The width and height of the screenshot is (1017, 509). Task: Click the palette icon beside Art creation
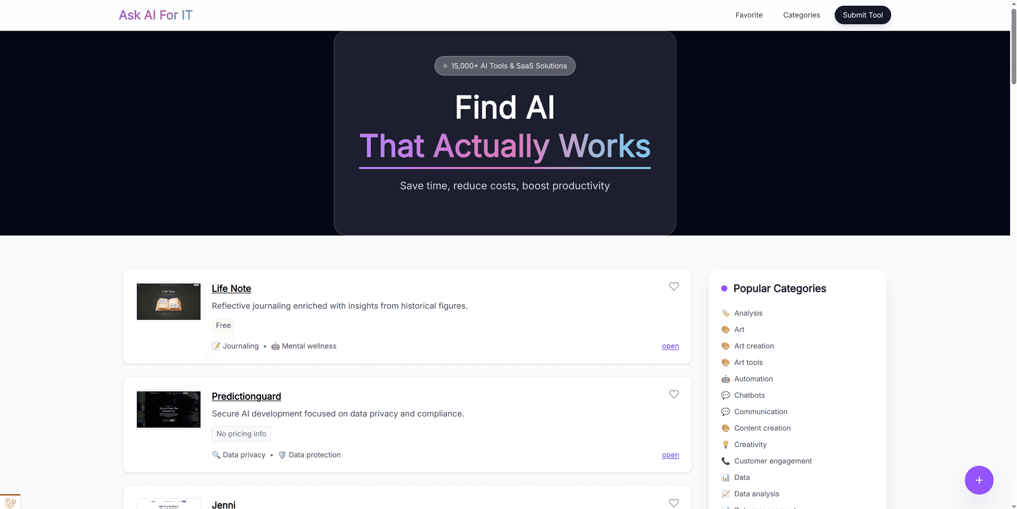[725, 346]
